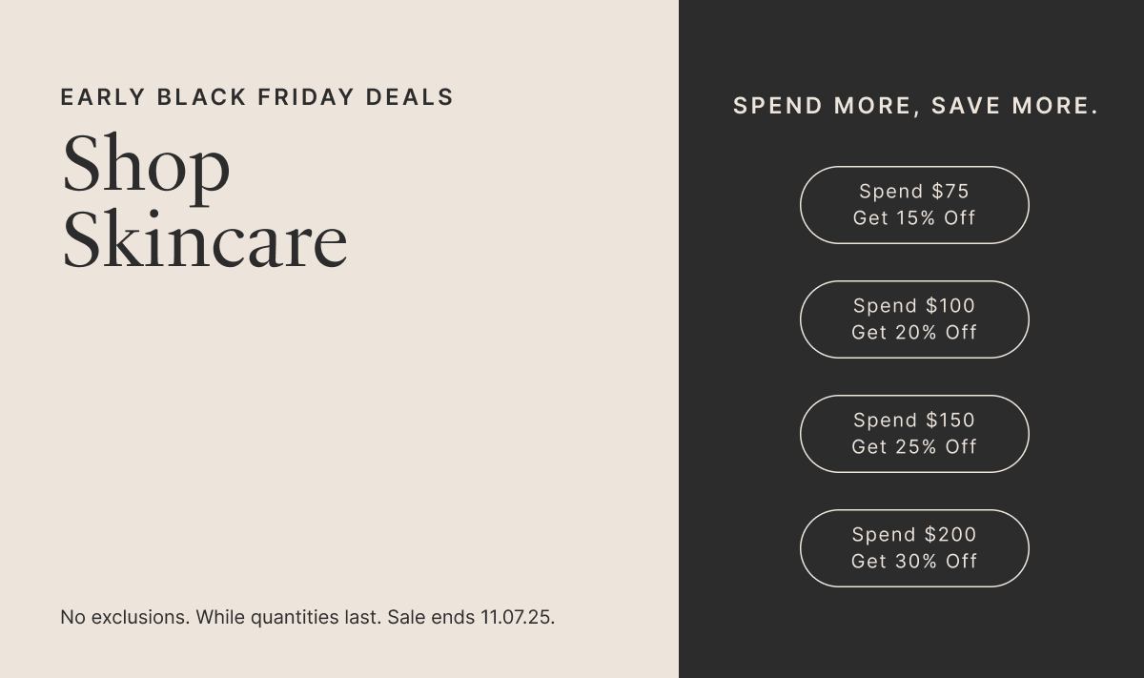1144x678 pixels.
Task: Click the word Skincare in the headline
Action: 204,239
